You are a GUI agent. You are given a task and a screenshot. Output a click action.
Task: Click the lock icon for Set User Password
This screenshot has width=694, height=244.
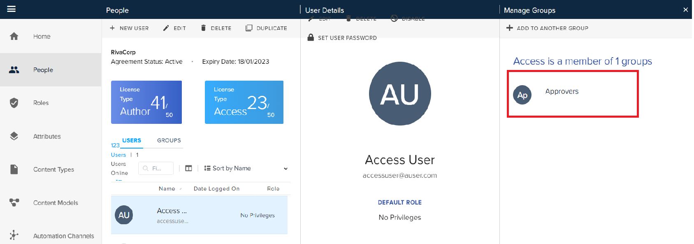point(311,37)
